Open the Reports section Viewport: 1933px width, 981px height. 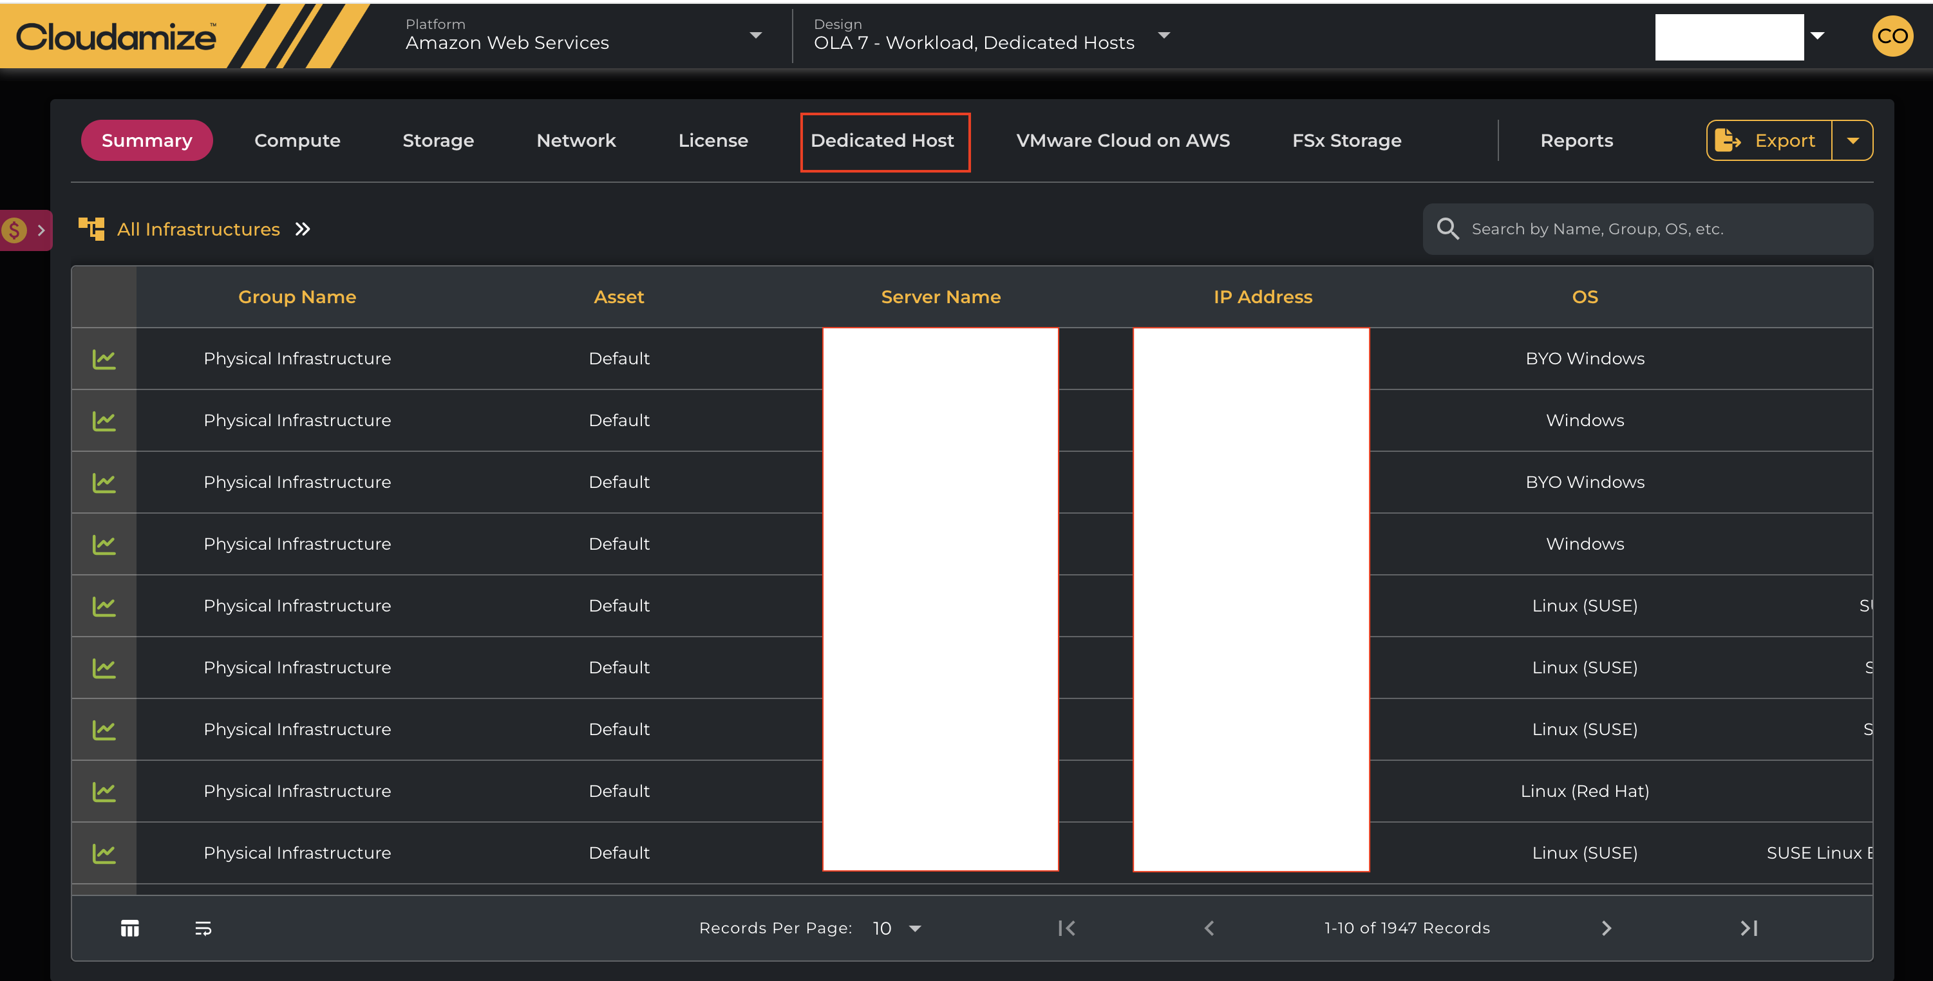point(1576,140)
